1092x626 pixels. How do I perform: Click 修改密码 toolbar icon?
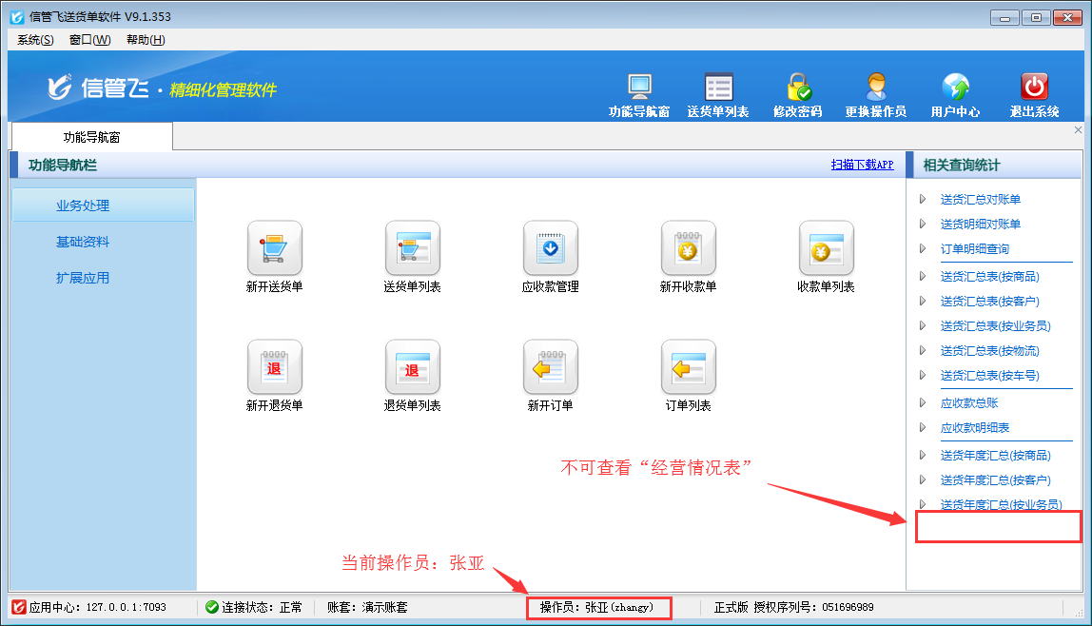click(x=797, y=95)
